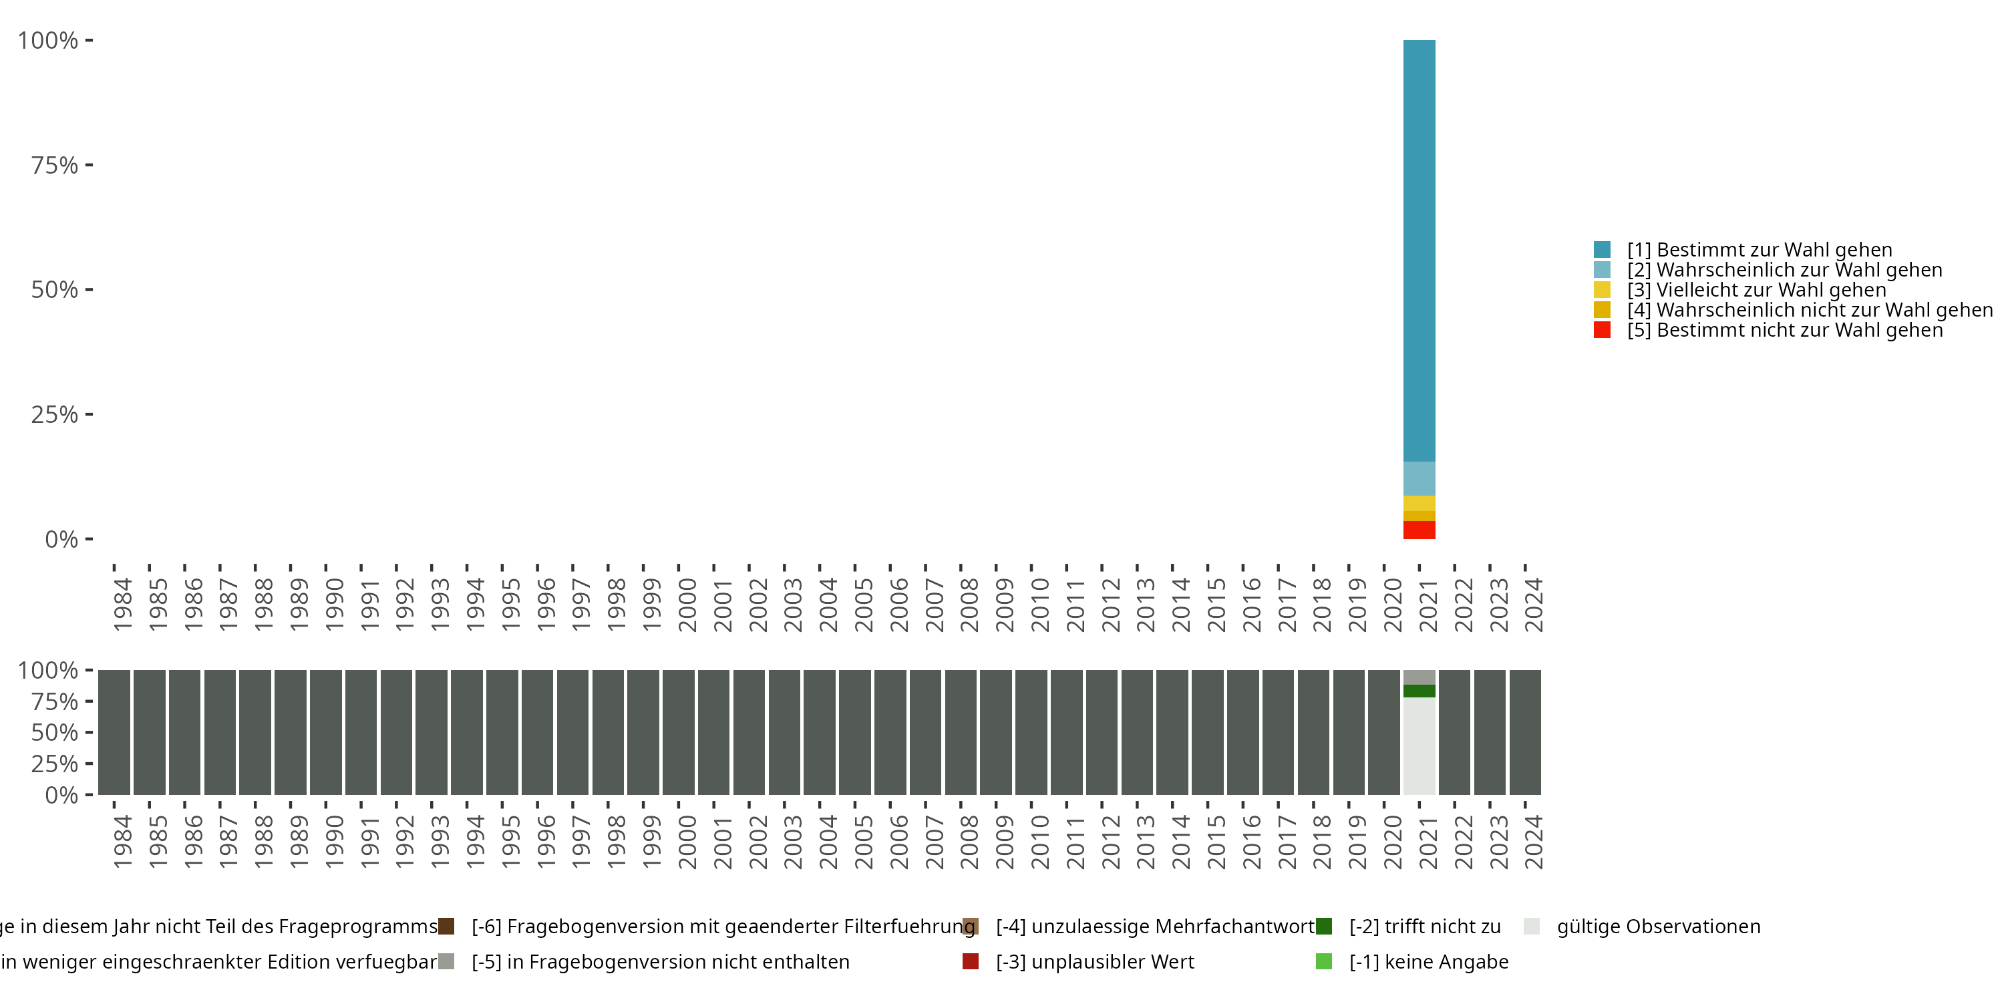2004x1002 pixels.
Task: Click the light 2021 bar in lower chart
Action: (x=1419, y=747)
